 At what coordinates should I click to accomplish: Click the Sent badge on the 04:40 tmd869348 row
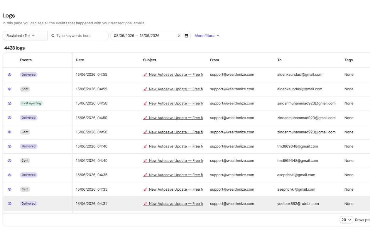(25, 161)
